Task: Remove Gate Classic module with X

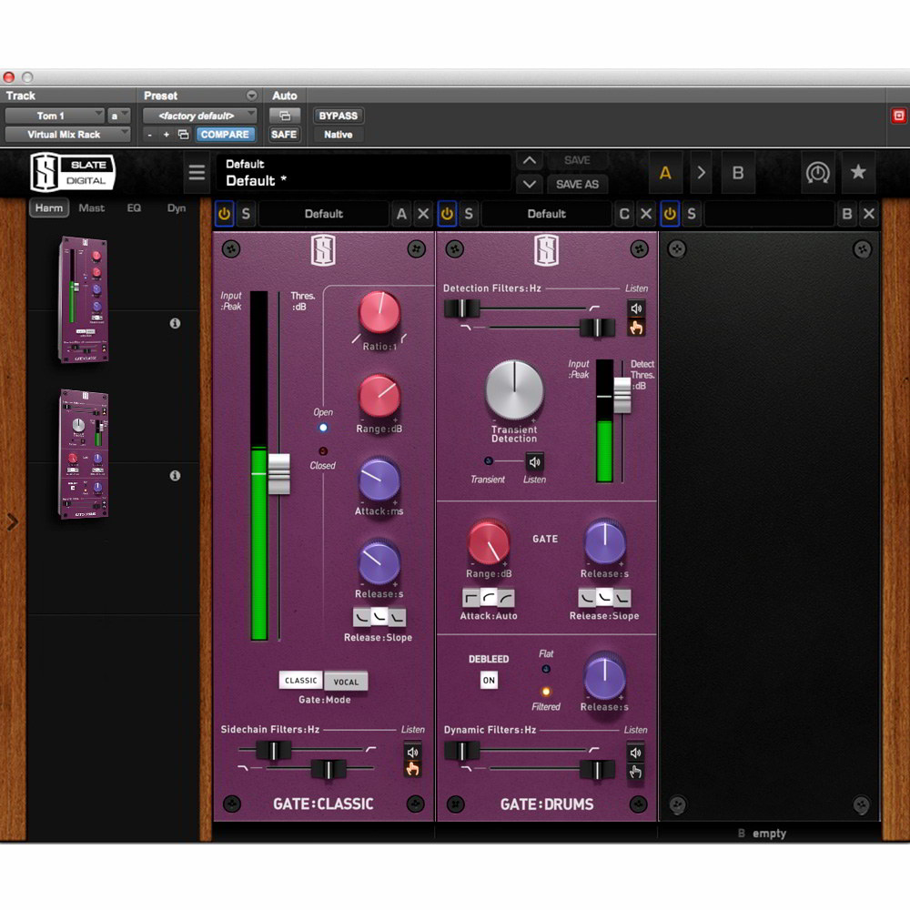Action: click(423, 214)
